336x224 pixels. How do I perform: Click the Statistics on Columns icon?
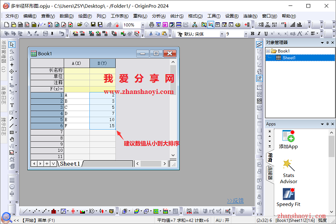coord(261,25)
